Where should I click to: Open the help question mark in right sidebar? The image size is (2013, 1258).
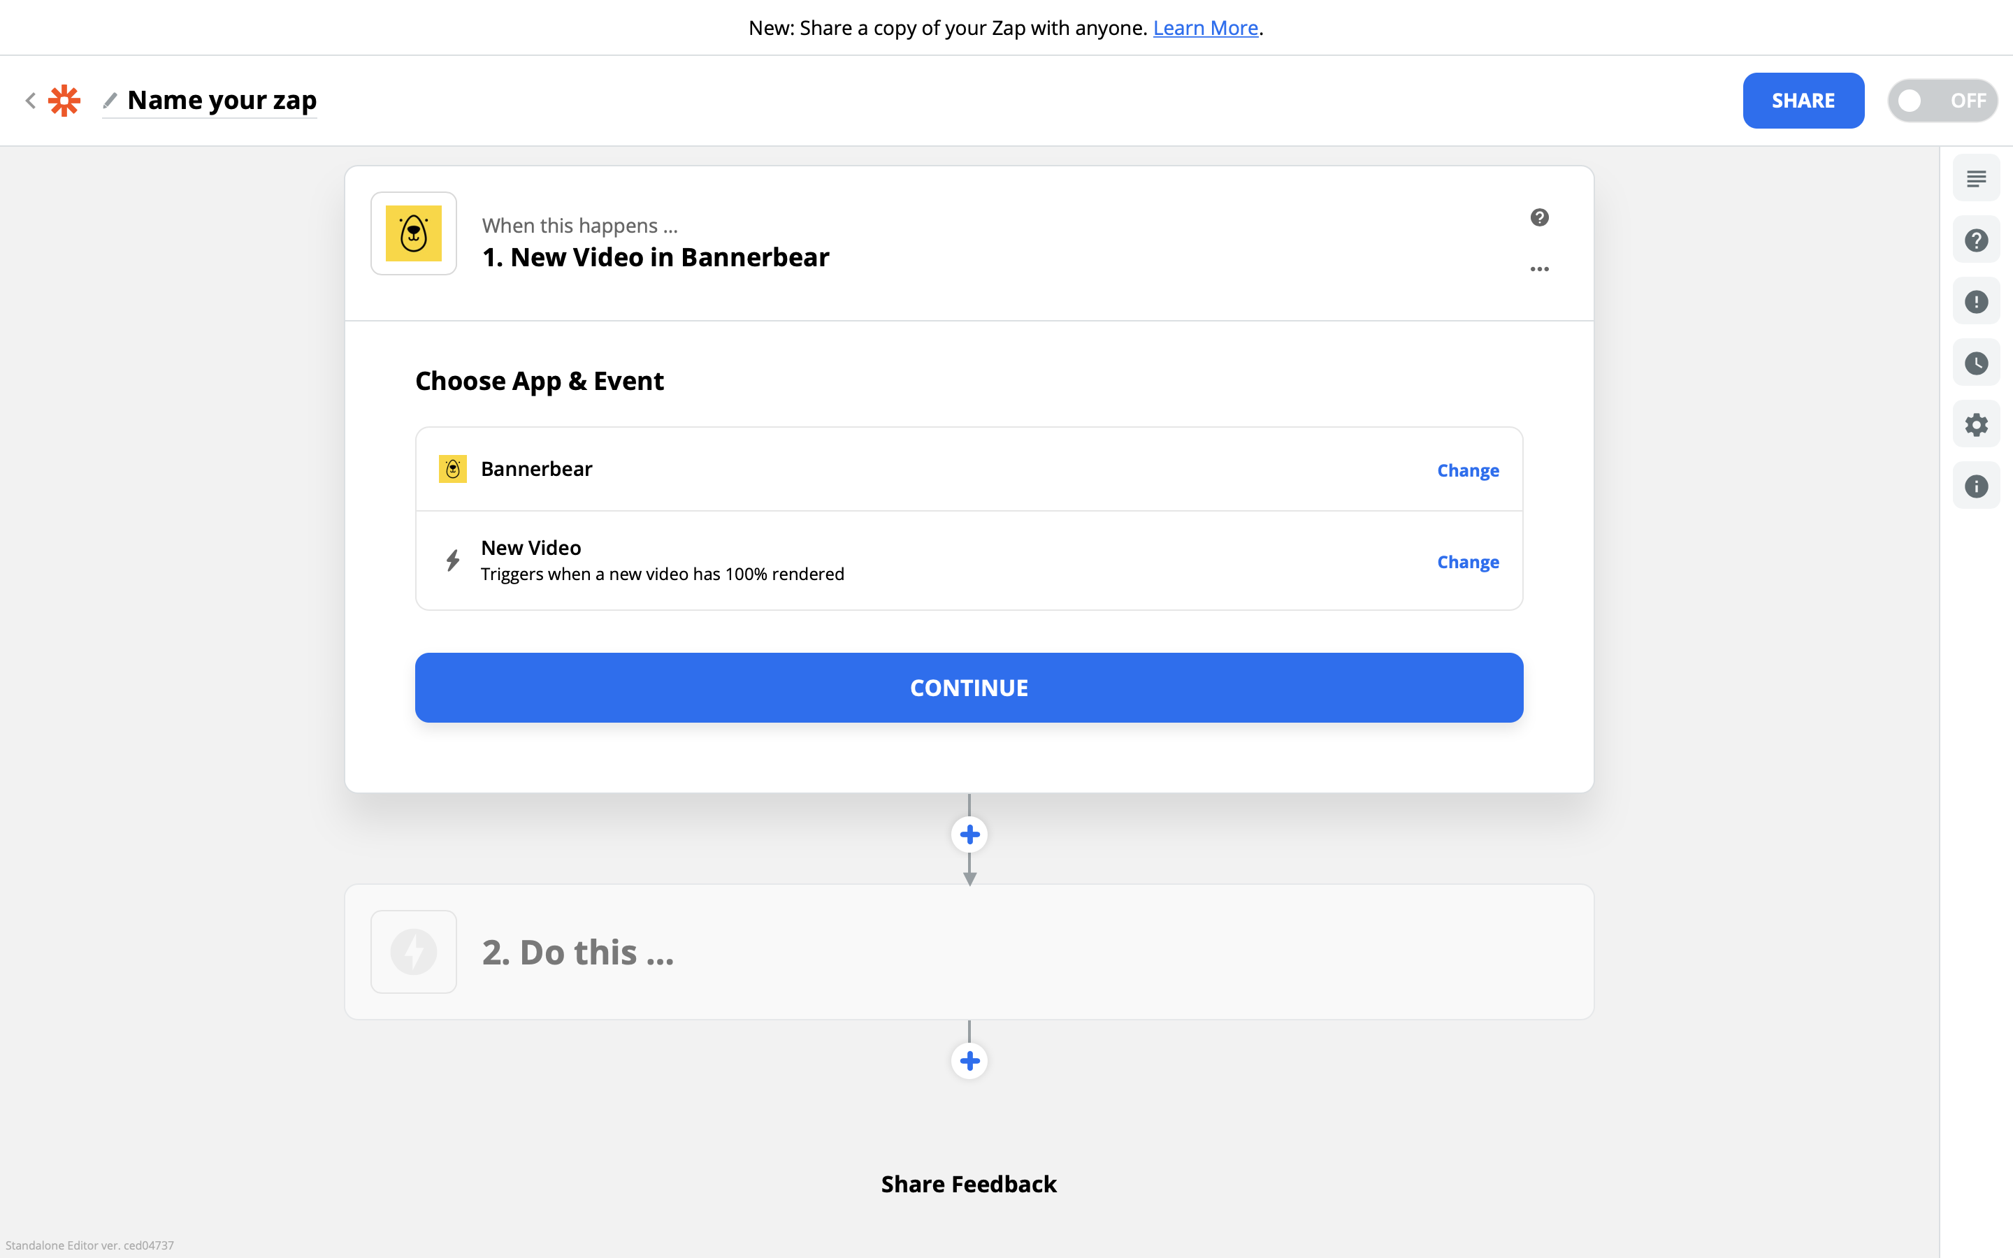1975,240
